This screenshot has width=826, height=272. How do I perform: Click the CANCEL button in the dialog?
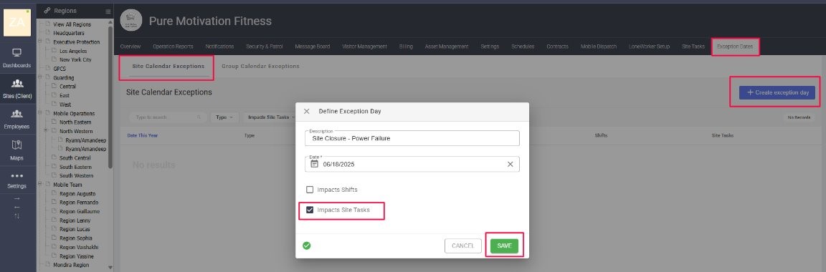463,246
